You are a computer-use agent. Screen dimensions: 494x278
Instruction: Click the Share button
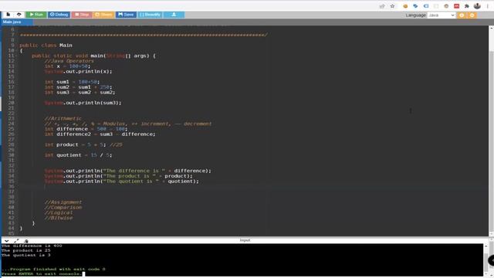103,15
